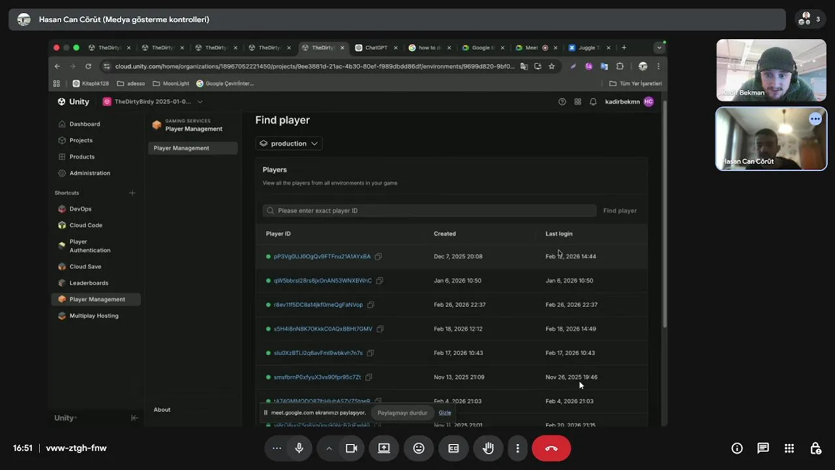Open player s5H4i8nN8K70KkkC0AQxBBHt7GMV
The width and height of the screenshot is (835, 470).
tap(323, 329)
